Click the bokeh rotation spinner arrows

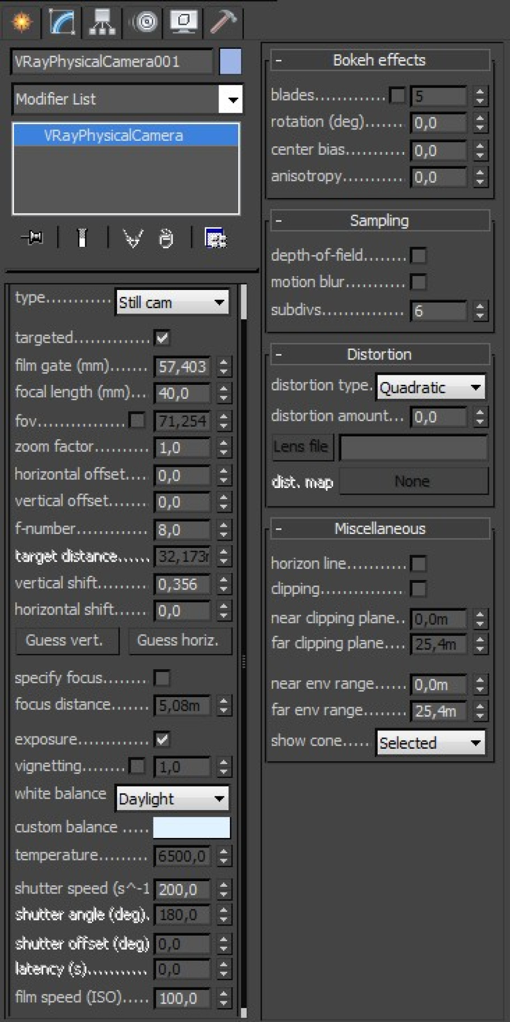click(480, 123)
